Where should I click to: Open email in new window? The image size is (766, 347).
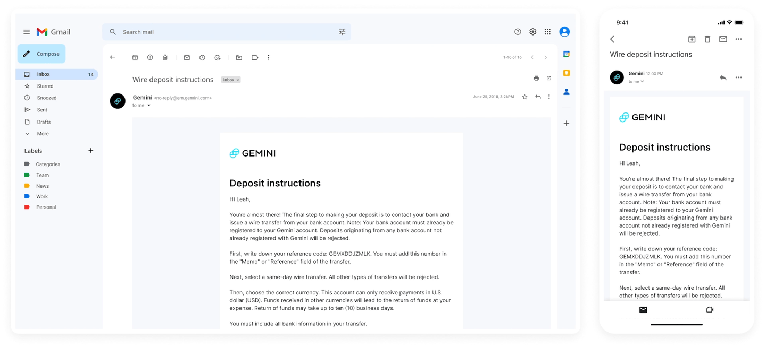549,79
